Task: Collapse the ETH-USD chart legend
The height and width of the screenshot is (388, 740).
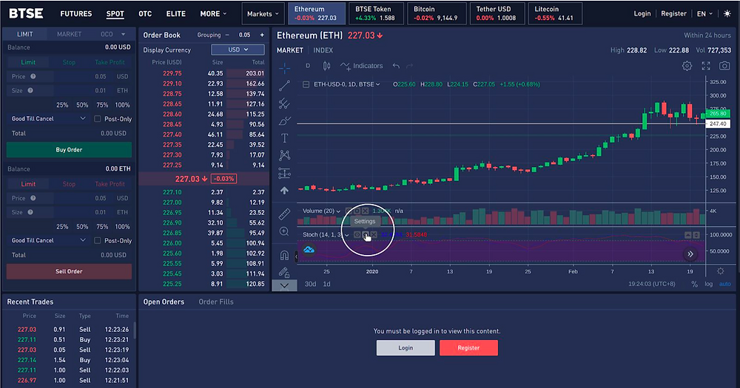Action: tap(306, 84)
